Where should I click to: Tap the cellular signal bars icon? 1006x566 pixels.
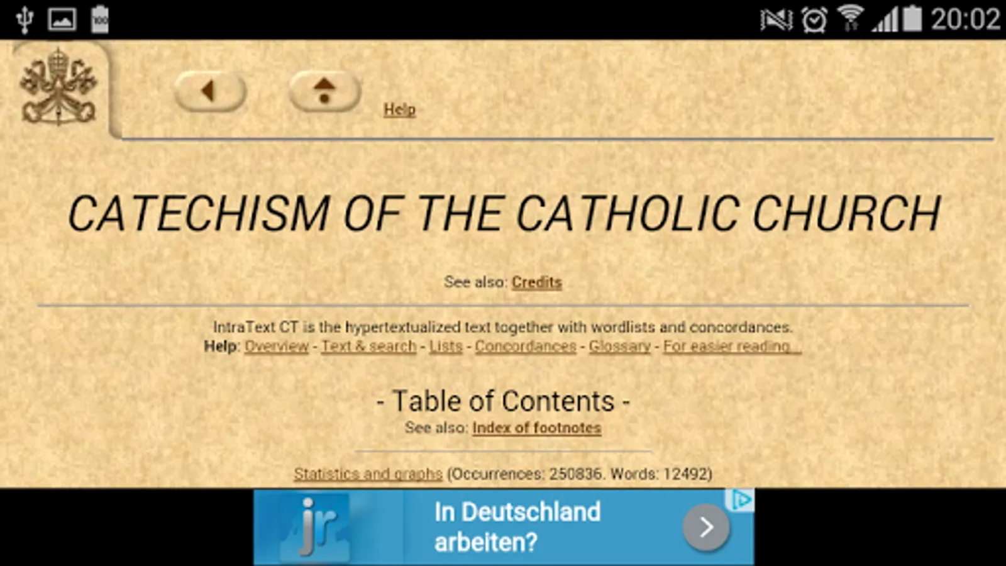(x=885, y=20)
